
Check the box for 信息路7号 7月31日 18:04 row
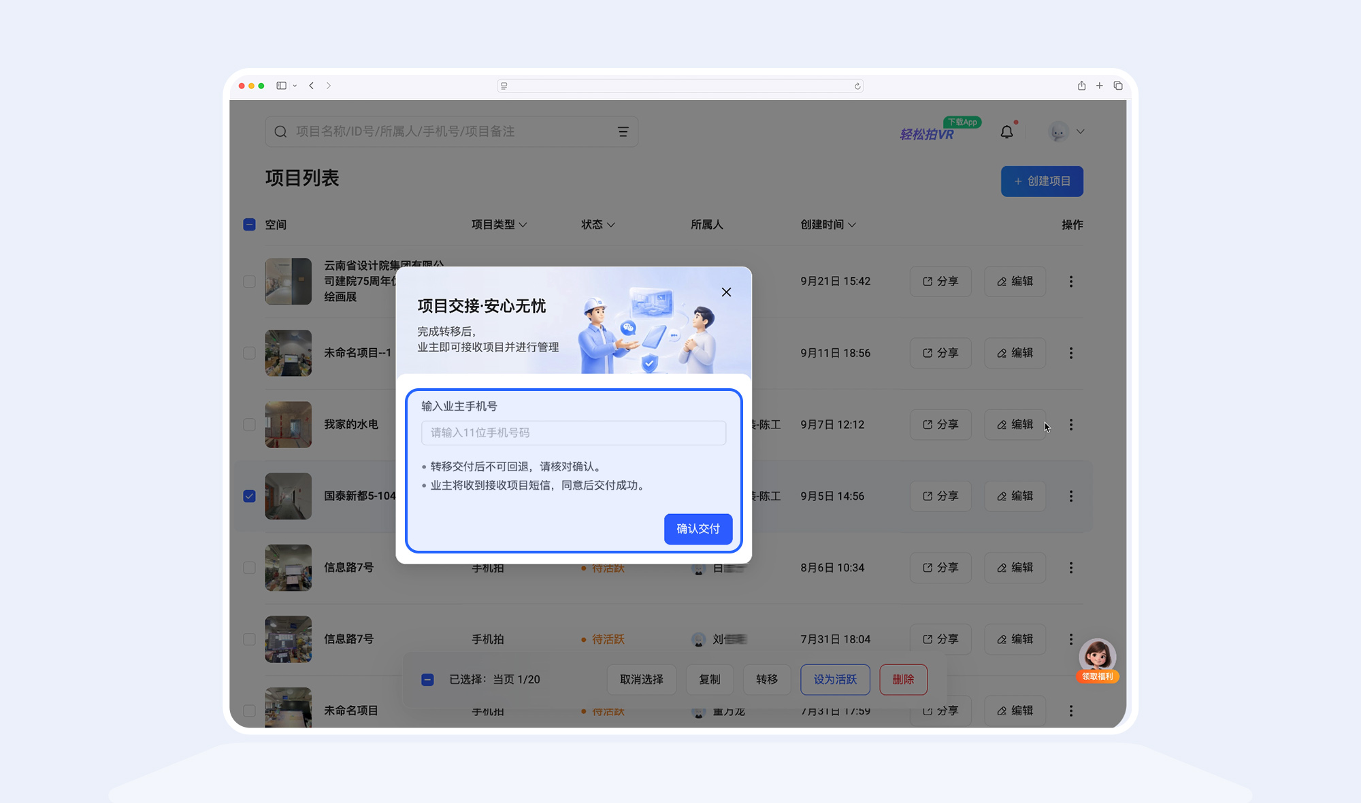[x=249, y=639]
